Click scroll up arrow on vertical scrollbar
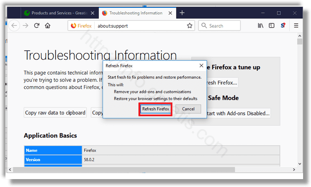The width and height of the screenshot is (311, 187). (x=300, y=36)
